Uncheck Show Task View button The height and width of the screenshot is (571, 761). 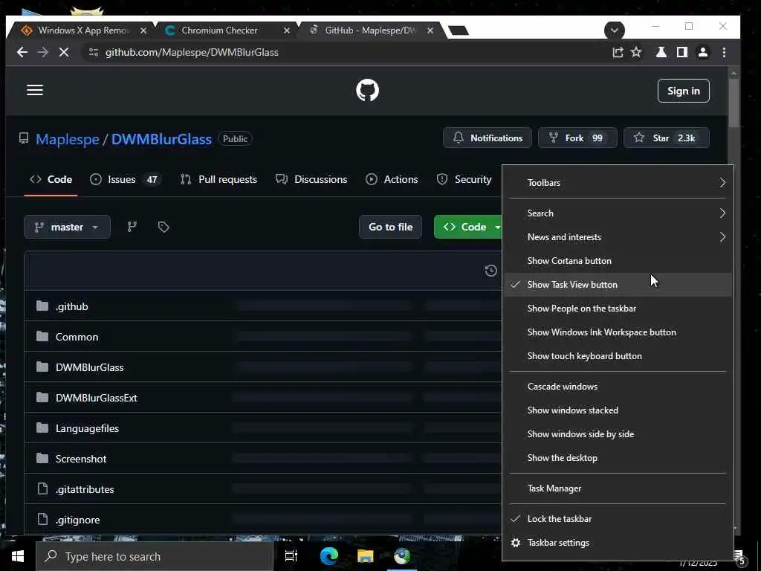[618, 285]
